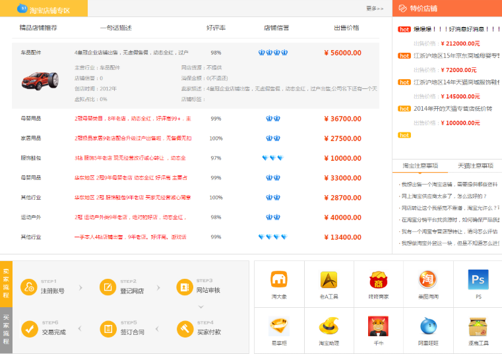Open question 在淘宝分销平台找货源时 link
Image resolution: width=502 pixels, height=354 pixels.
click(450, 220)
